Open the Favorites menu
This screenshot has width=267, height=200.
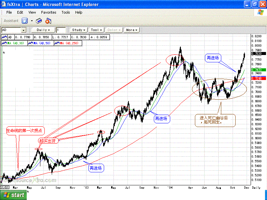point(48,12)
